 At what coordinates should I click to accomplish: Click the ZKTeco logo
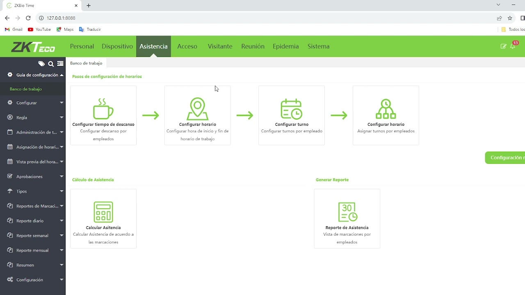[x=33, y=46]
